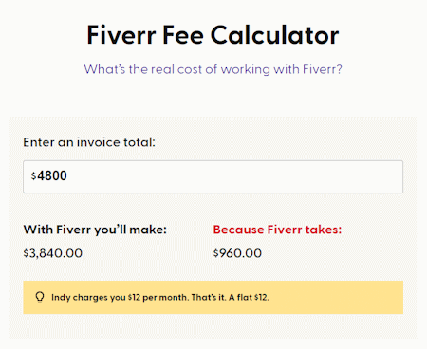Click "What's the real cost" subtitle
Viewport: 427px width, 349px height.
point(213,69)
